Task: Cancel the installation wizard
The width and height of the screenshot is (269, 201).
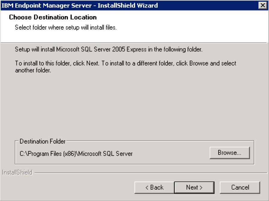Action: (x=240, y=188)
